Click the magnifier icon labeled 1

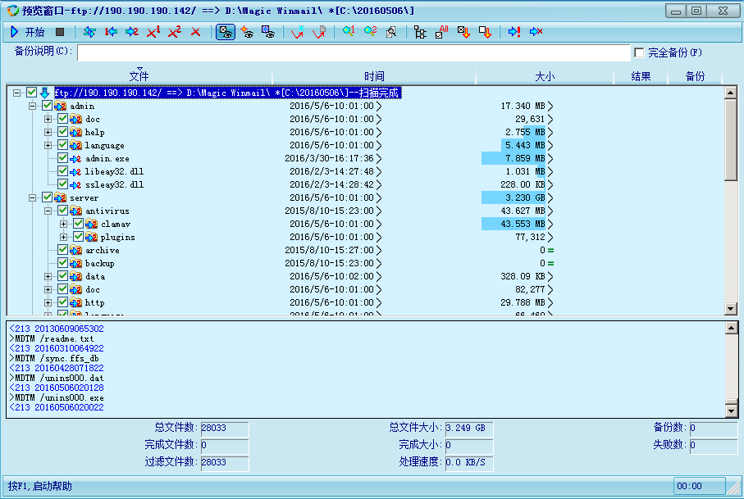click(348, 32)
